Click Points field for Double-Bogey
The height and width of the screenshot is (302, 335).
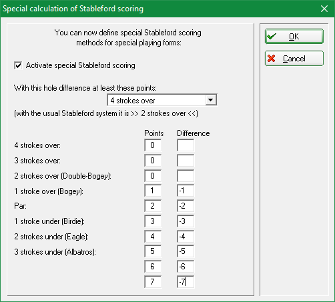point(153,176)
